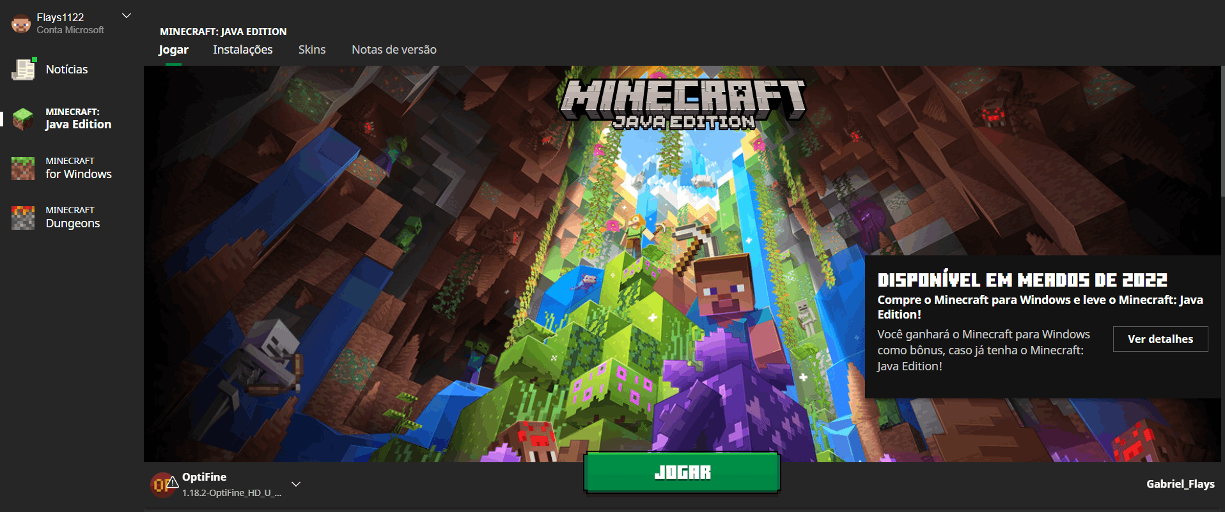Open the Notícias newspaper icon

[x=24, y=69]
